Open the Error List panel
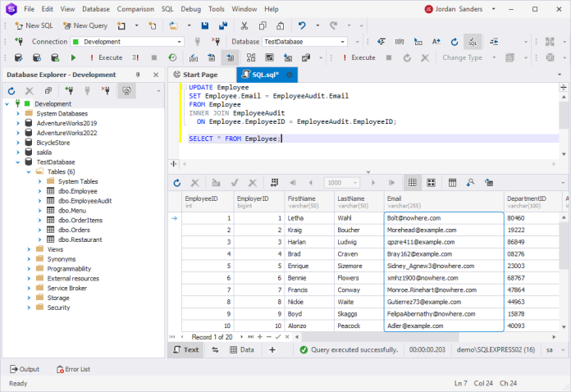The height and width of the screenshot is (392, 571). [x=73, y=369]
